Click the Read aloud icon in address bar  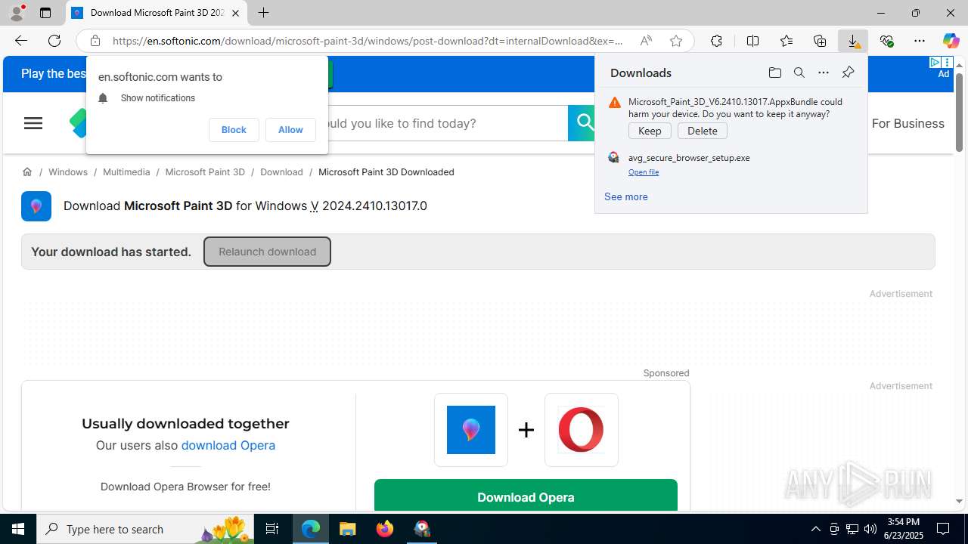646,41
